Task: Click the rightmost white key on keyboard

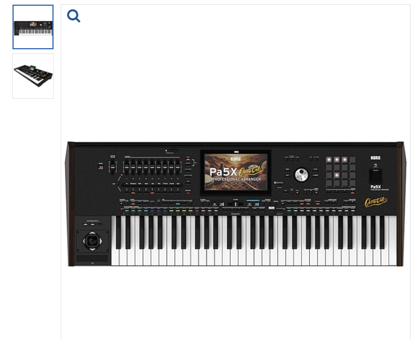Action: coord(393,241)
